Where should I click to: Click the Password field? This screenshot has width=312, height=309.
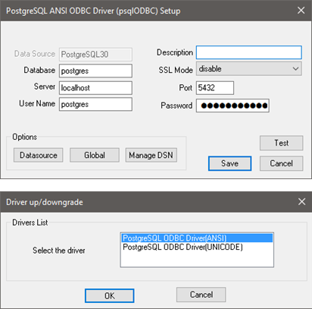232,106
